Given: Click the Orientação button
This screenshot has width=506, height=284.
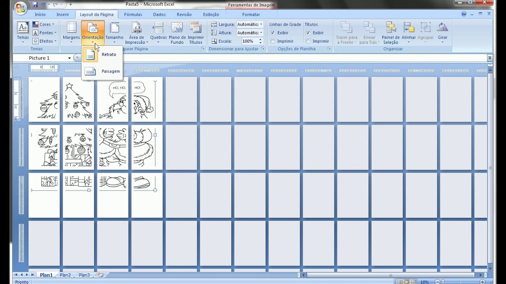Looking at the screenshot, I should coord(93,33).
